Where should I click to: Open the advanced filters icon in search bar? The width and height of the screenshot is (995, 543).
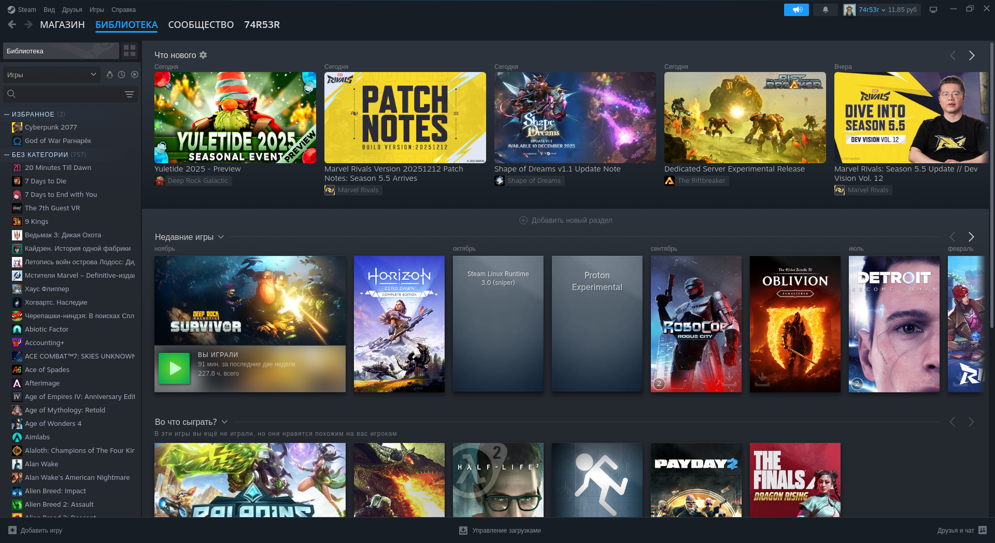click(x=130, y=94)
